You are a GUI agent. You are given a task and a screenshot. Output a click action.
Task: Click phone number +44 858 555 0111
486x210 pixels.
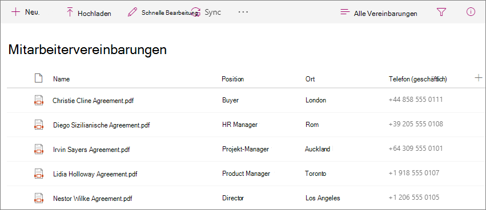(416, 100)
